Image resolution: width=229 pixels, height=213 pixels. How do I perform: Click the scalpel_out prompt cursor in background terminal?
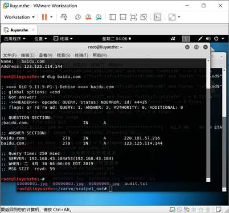111,189
